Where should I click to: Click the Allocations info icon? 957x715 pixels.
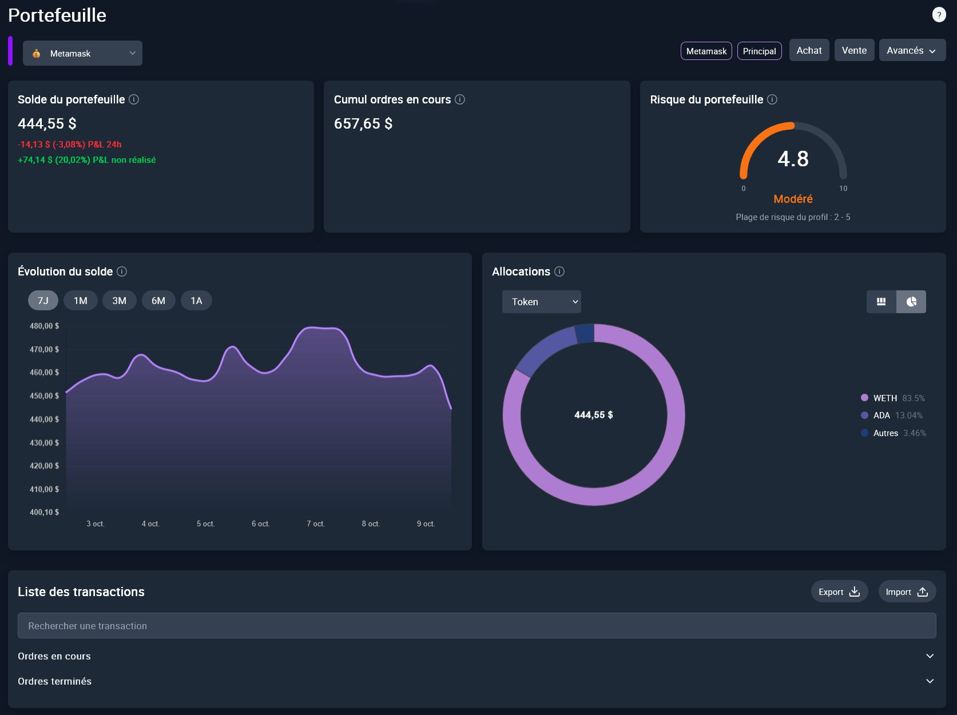pos(559,271)
